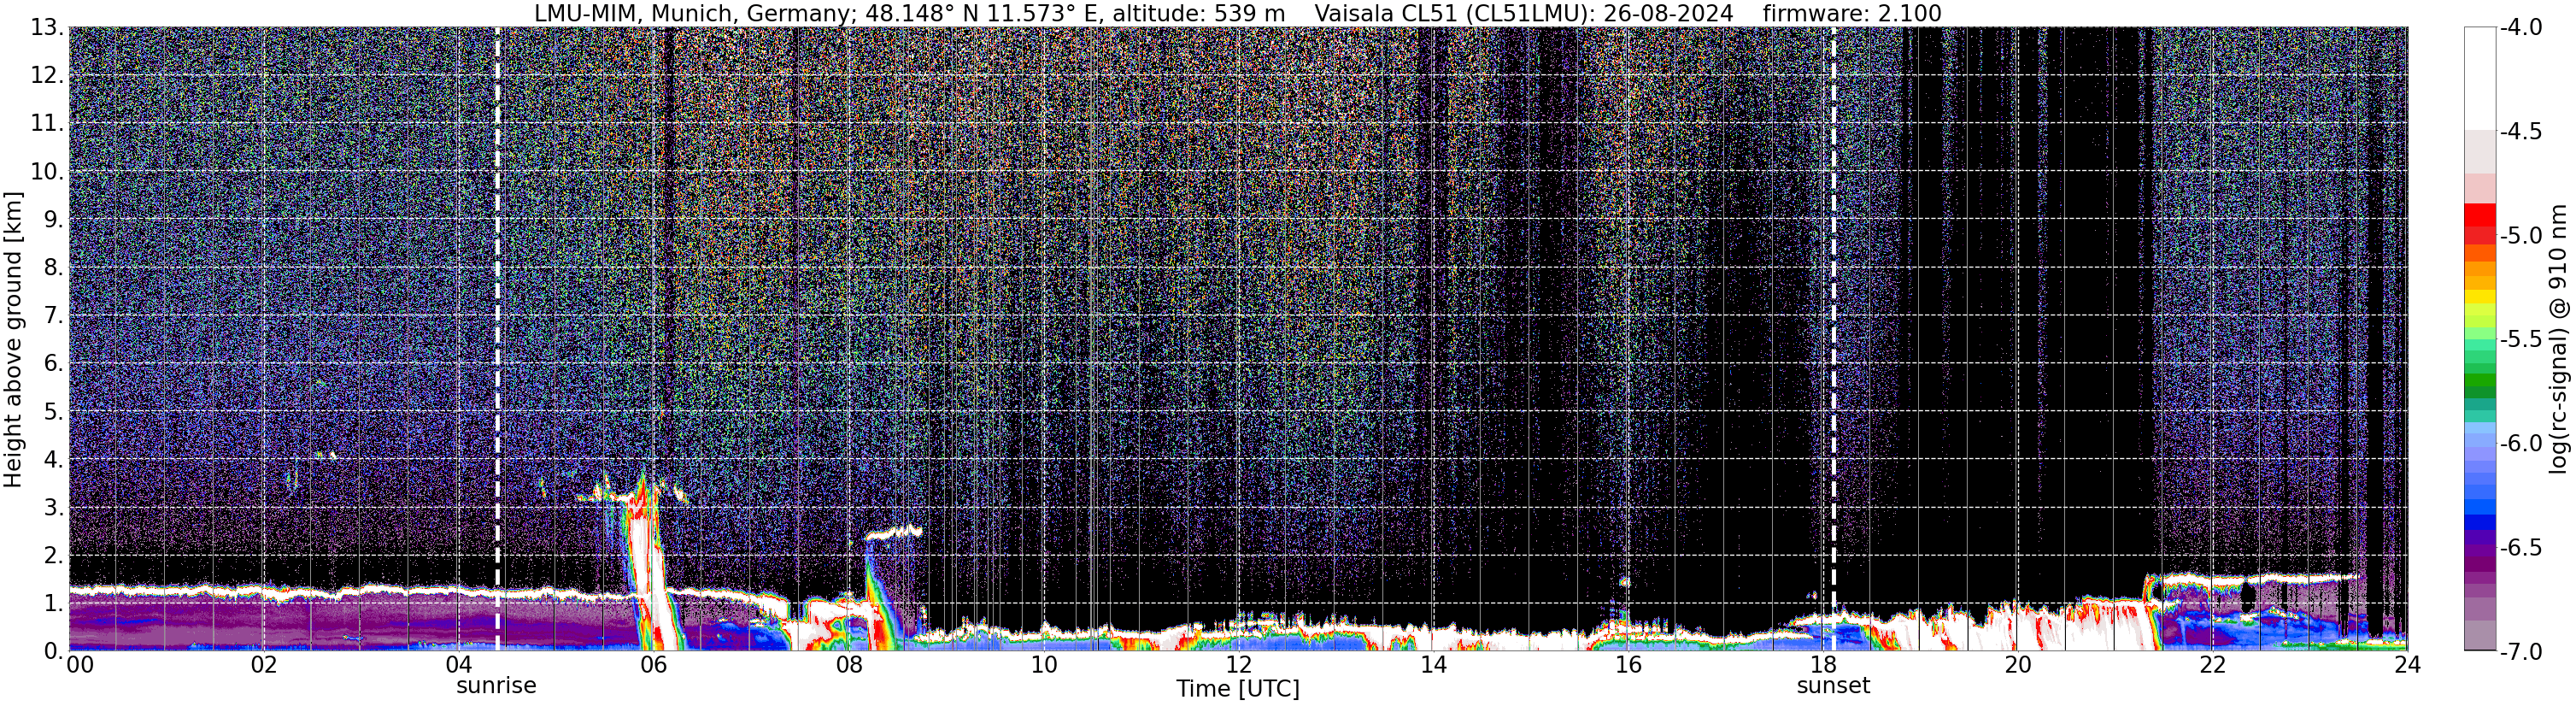Click the '16' time axis tick label
Viewport: 2576px width, 706px height.
(1628, 665)
